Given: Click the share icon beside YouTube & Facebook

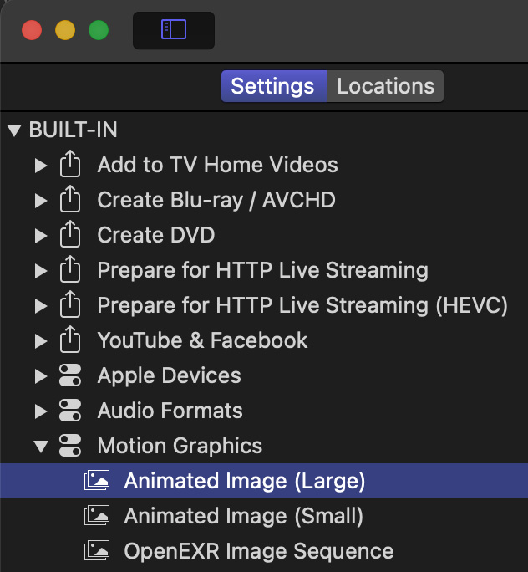Looking at the screenshot, I should (x=70, y=341).
